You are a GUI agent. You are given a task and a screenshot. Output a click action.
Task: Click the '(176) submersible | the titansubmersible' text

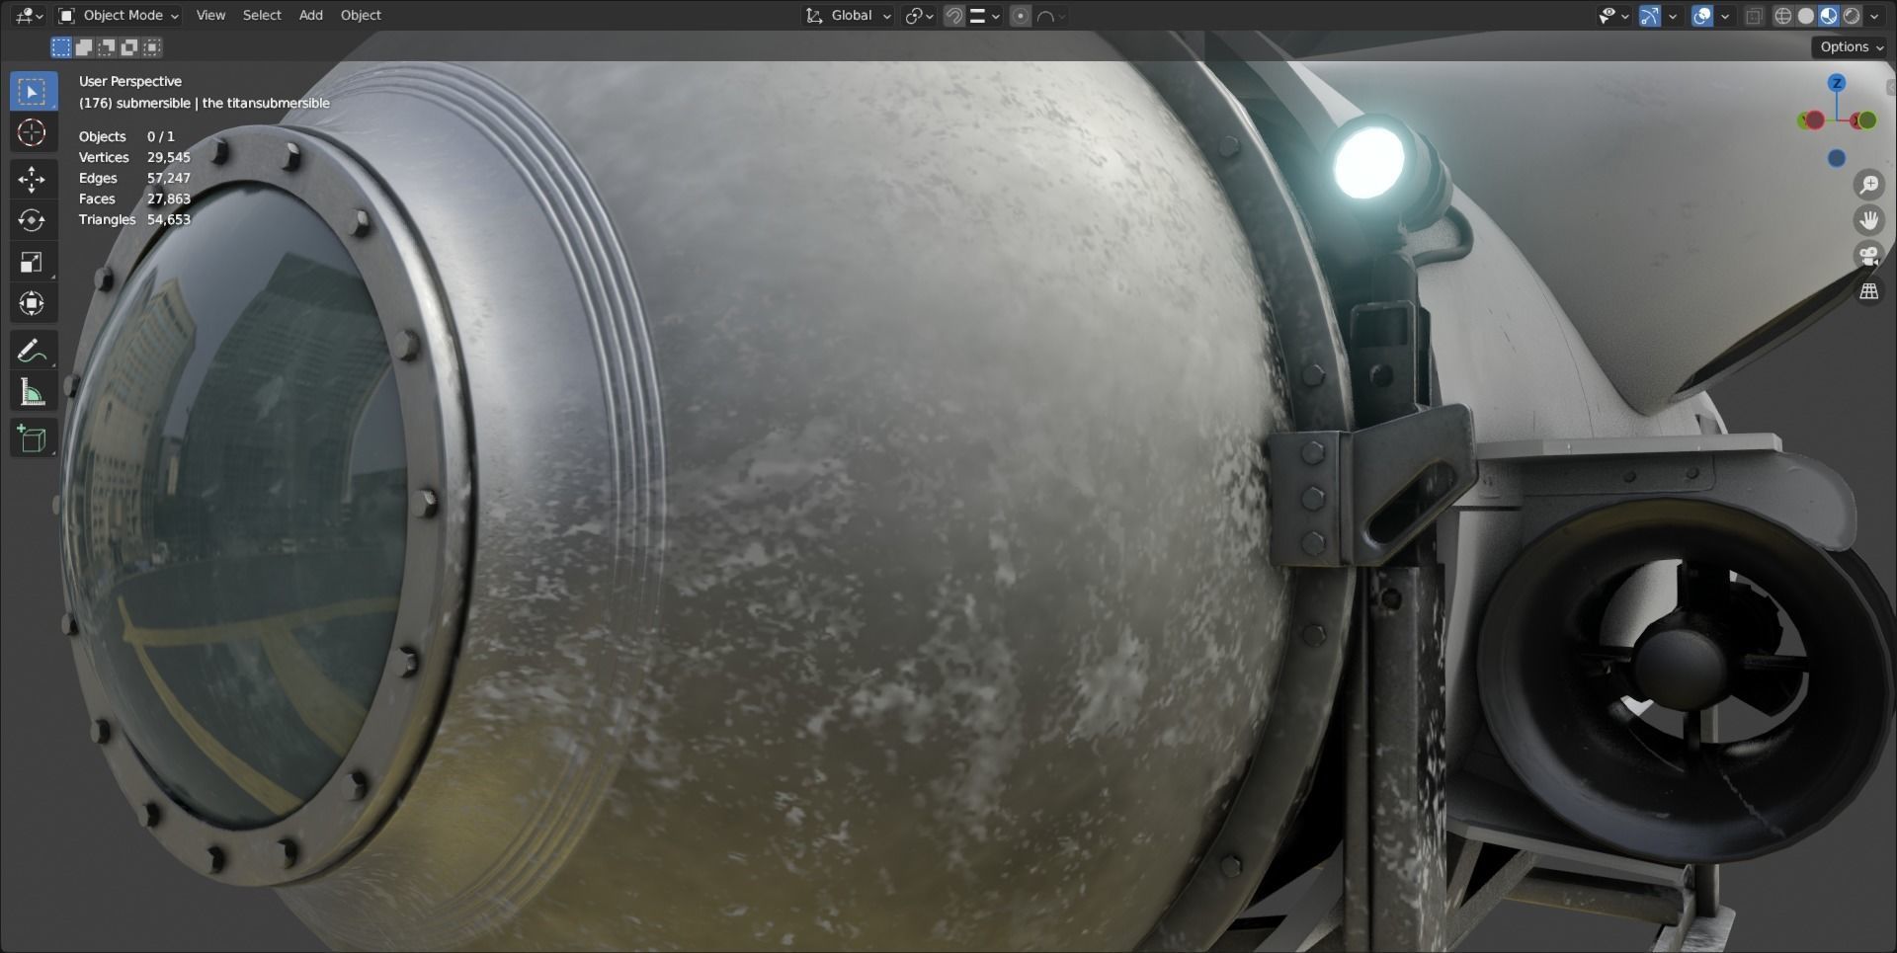[205, 103]
